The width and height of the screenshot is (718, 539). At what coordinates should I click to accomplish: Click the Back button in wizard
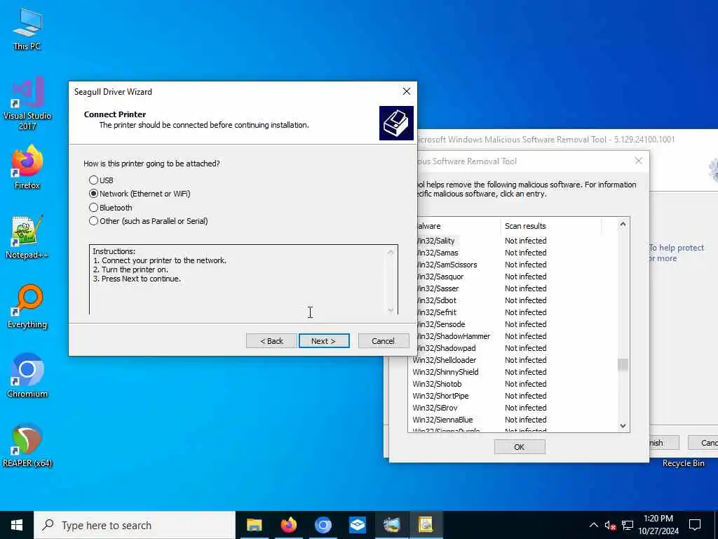271,341
